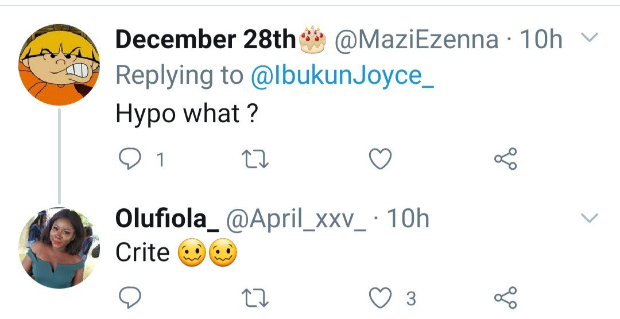Screen dimensions: 620x319
Task: Retweet the "Hypo what ?" tweet
Action: [254, 159]
